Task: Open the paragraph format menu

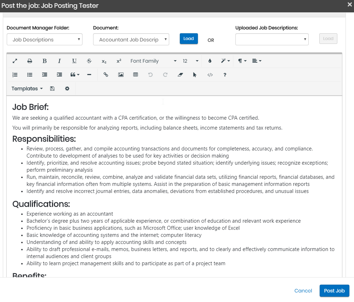Action: pyautogui.click(x=242, y=61)
